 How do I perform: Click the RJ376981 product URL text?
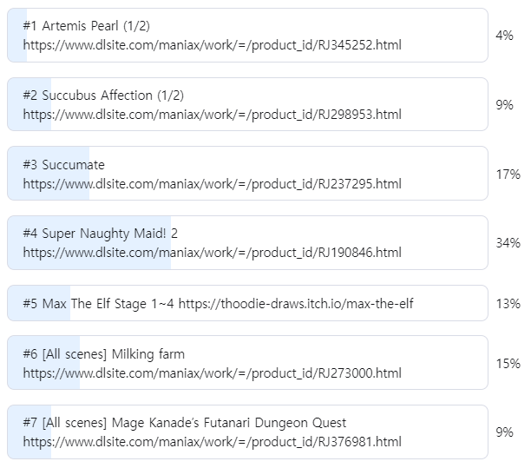213,441
